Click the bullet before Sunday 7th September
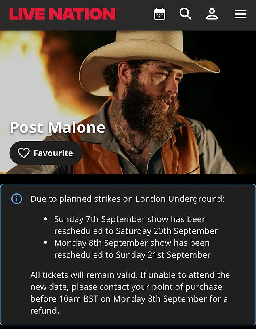Viewport: 256px width, 329px height. coord(46,220)
